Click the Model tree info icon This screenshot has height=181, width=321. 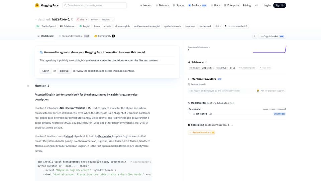click(x=233, y=103)
